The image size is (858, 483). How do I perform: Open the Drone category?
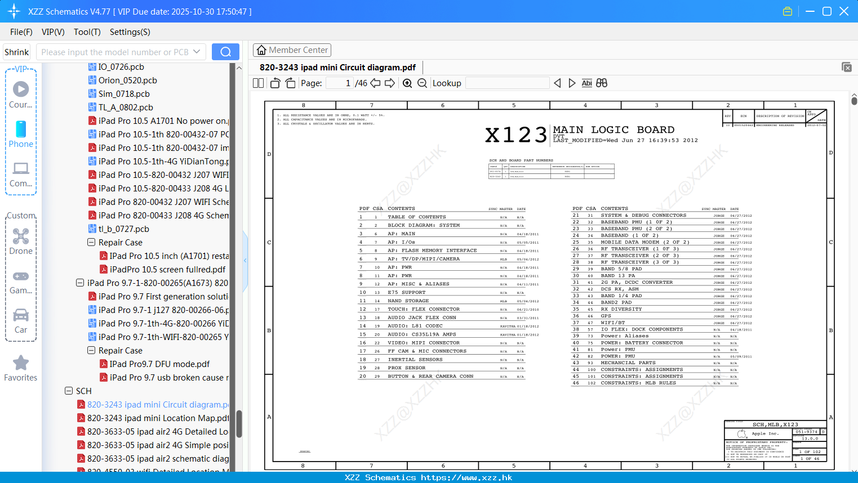pos(21,241)
